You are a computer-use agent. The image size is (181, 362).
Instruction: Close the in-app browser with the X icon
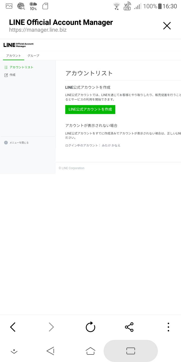point(167,26)
